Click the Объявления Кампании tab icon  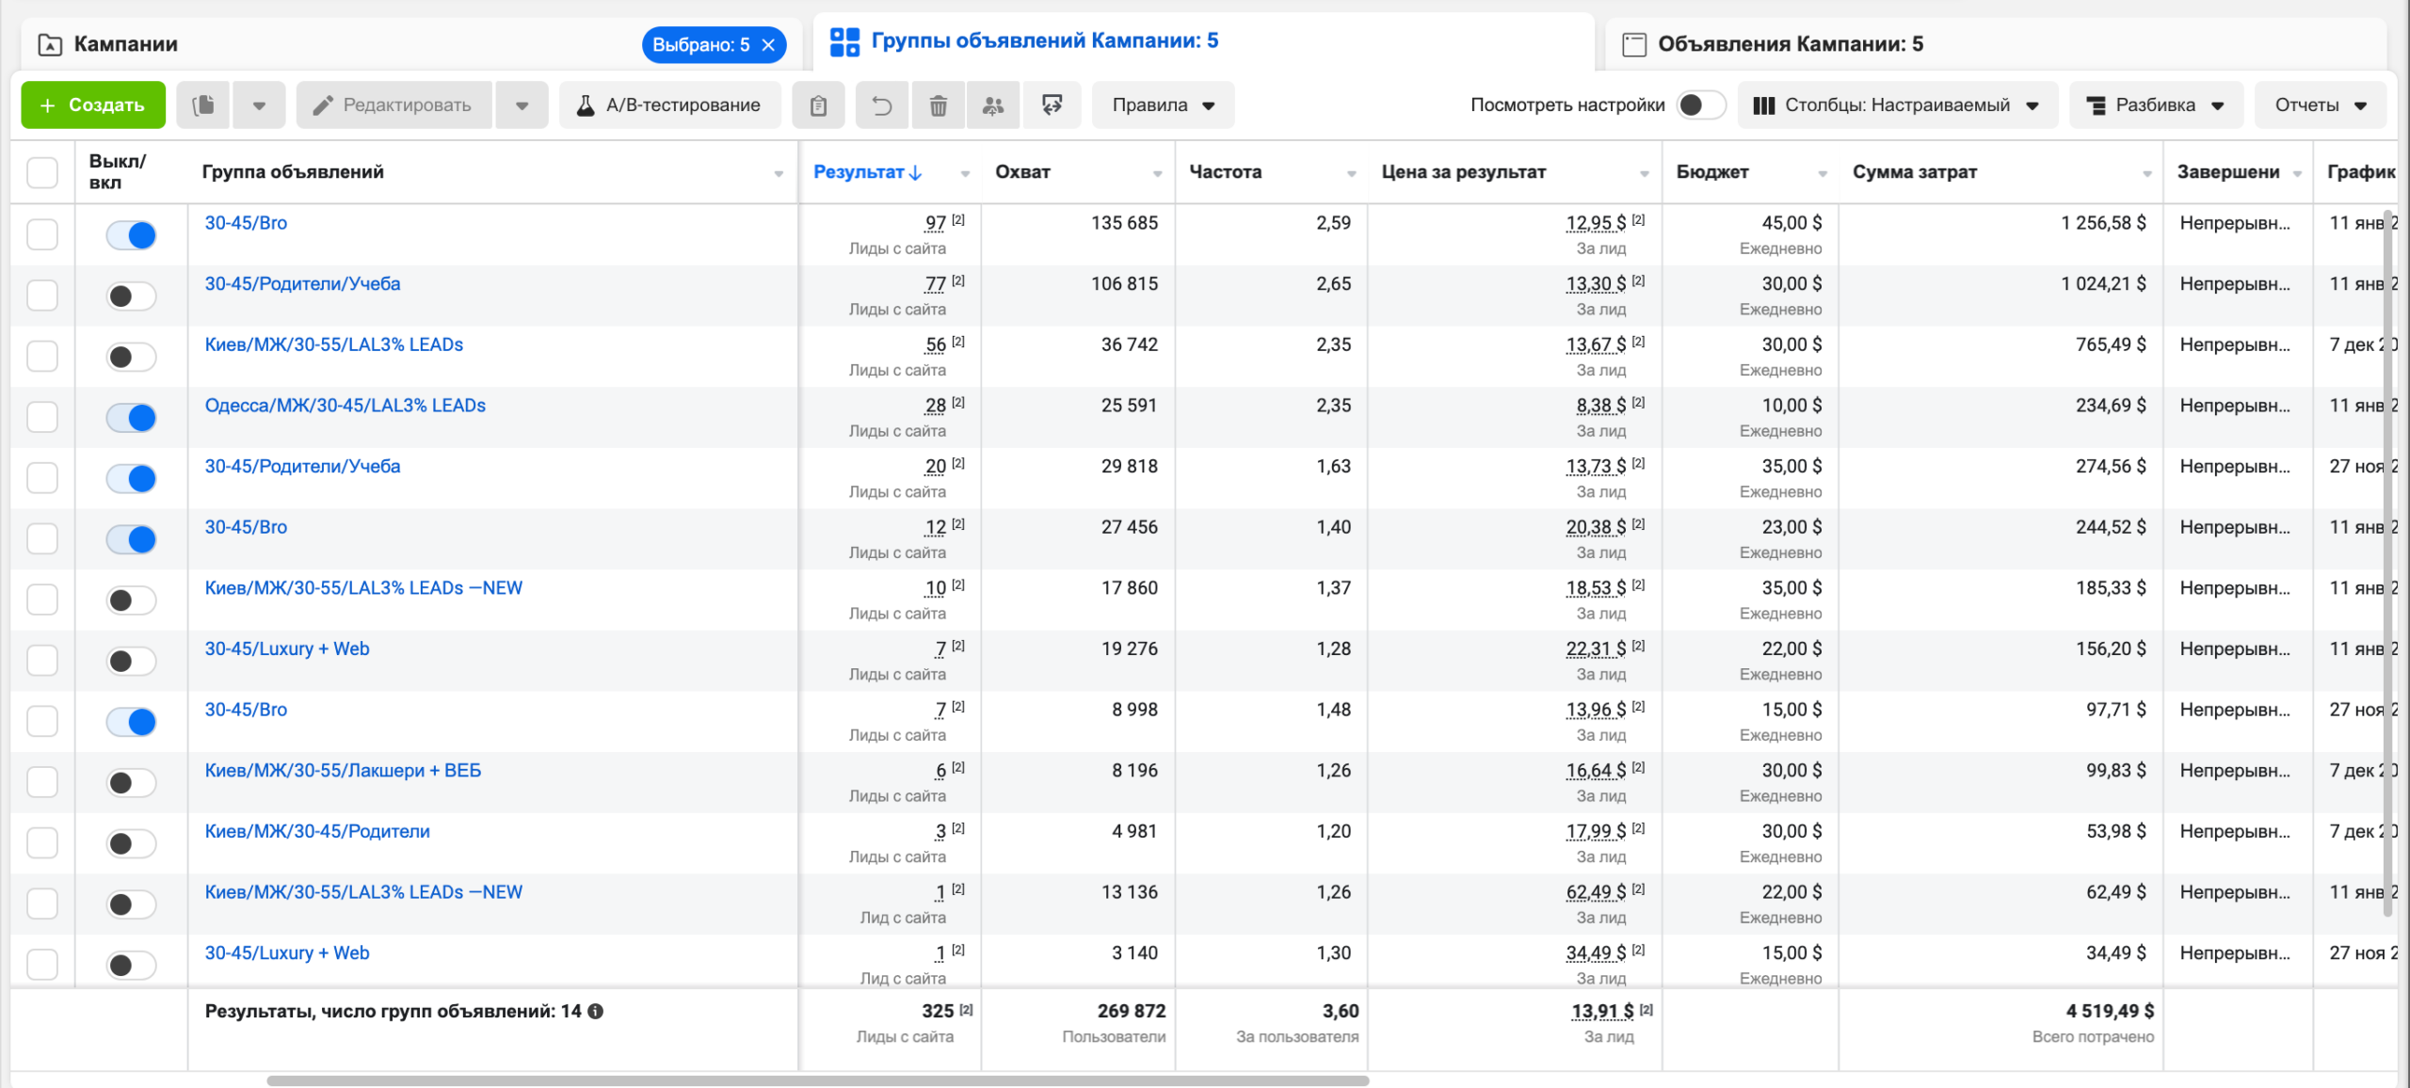pos(1634,44)
